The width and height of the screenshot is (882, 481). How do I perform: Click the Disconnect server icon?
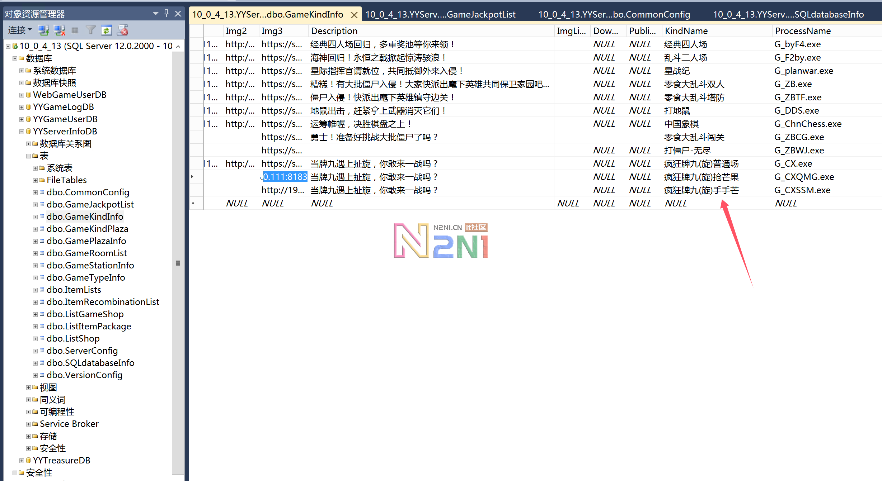tap(60, 30)
